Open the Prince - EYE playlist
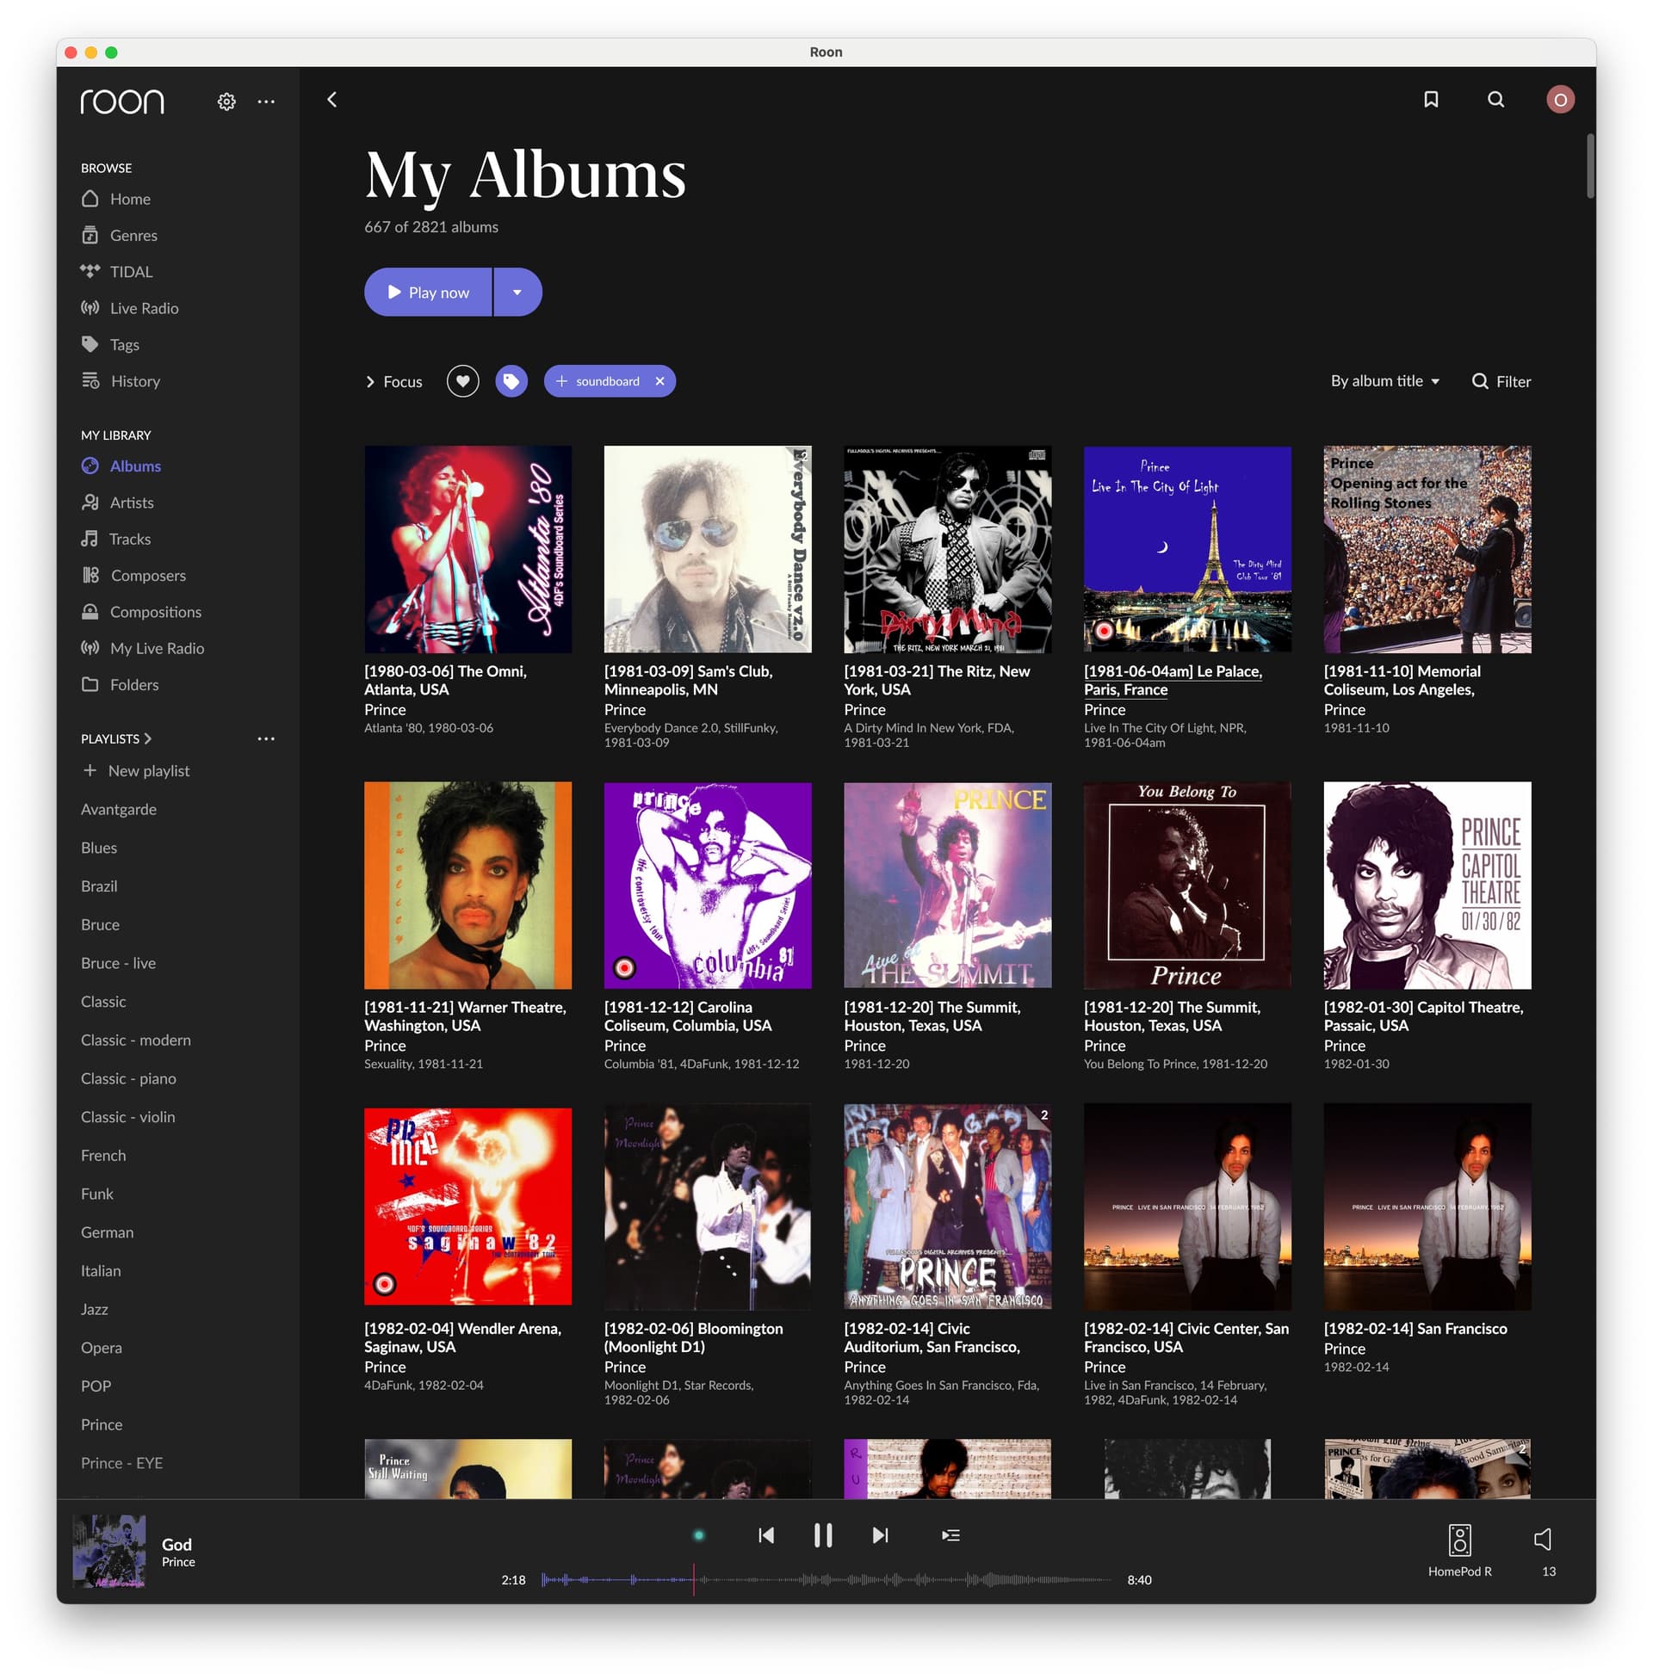This screenshot has height=1679, width=1653. click(x=121, y=1463)
